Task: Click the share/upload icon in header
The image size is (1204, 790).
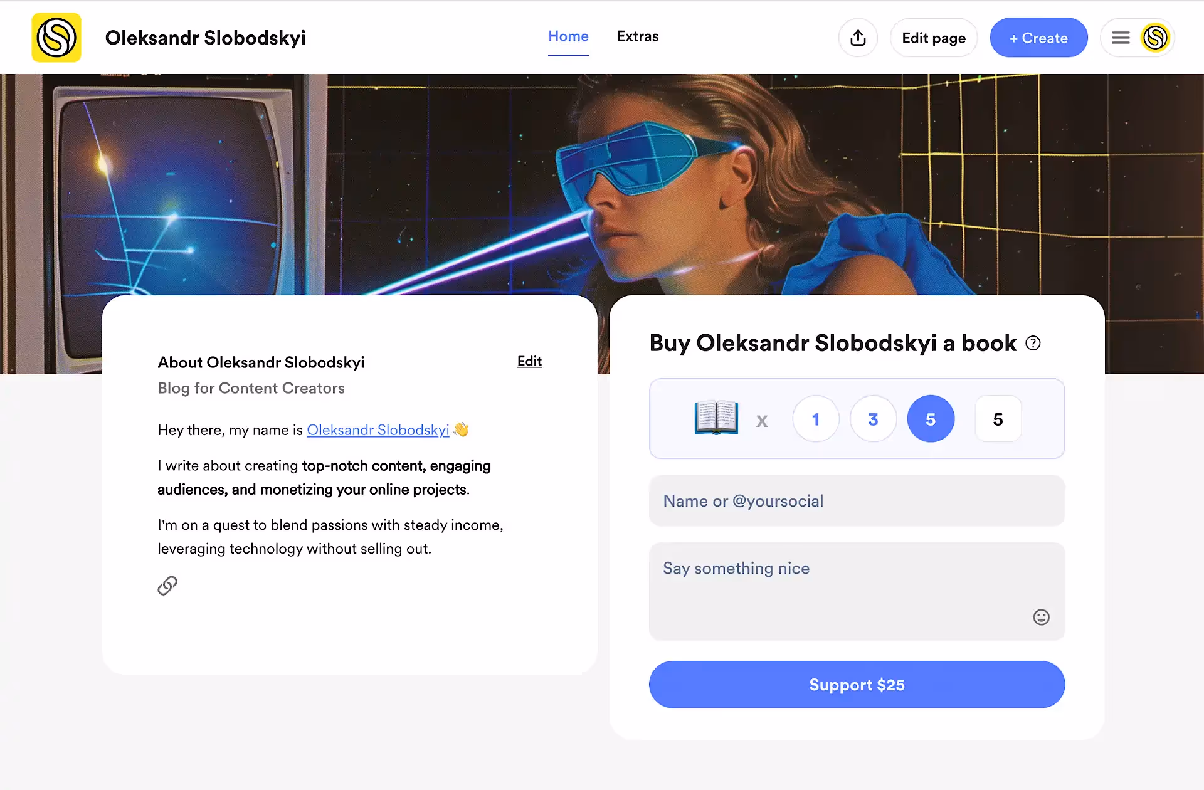Action: click(x=858, y=38)
